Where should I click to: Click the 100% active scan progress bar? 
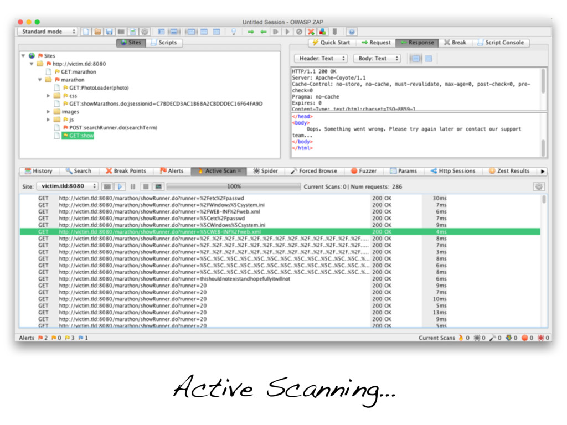(234, 186)
